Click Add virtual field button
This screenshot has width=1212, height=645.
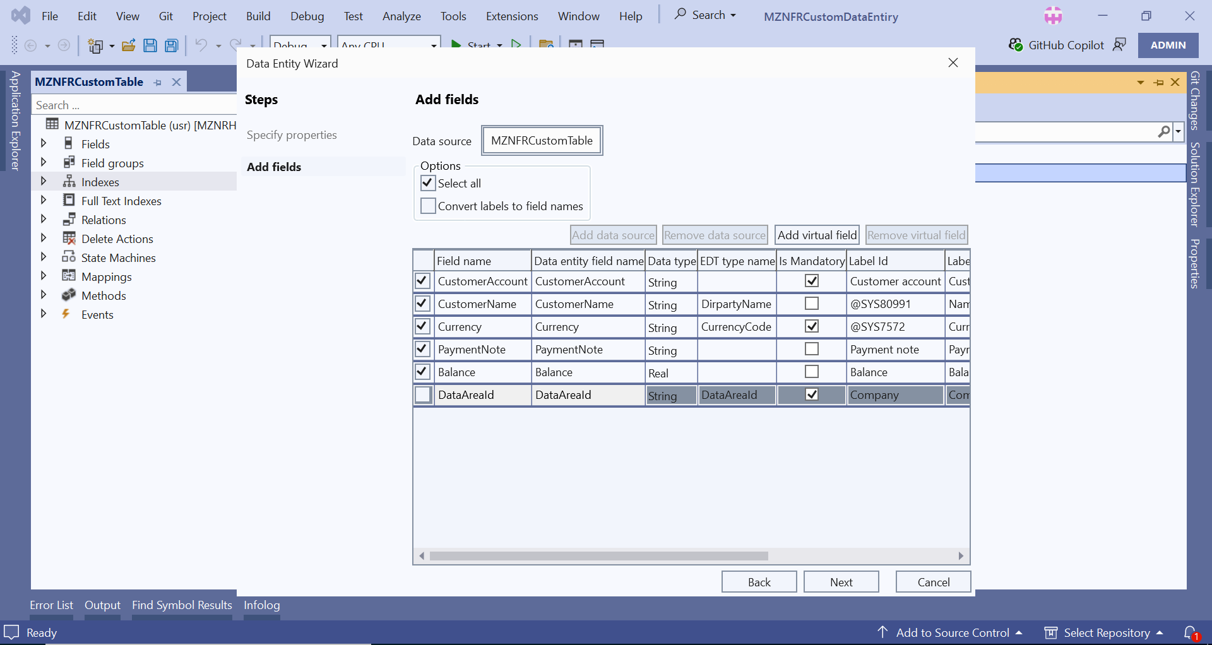coord(817,235)
